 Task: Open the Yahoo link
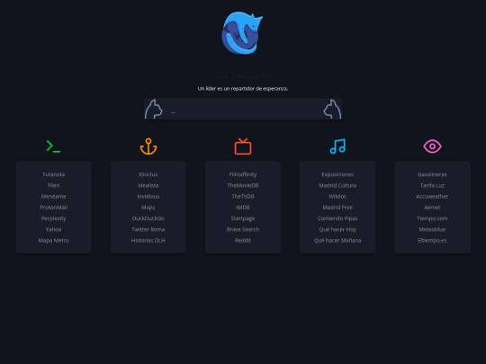click(53, 229)
